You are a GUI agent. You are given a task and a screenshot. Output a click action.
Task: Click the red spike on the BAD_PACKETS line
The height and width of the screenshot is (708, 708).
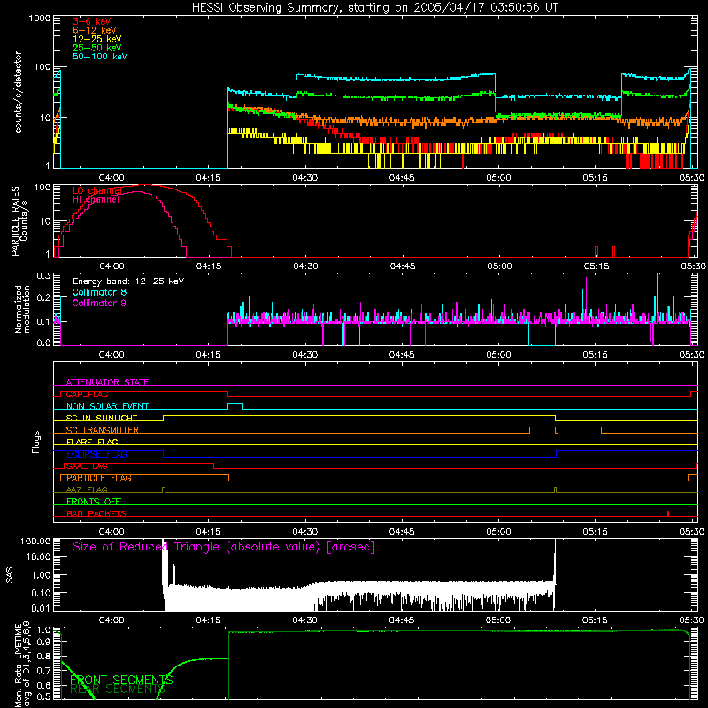(668, 513)
